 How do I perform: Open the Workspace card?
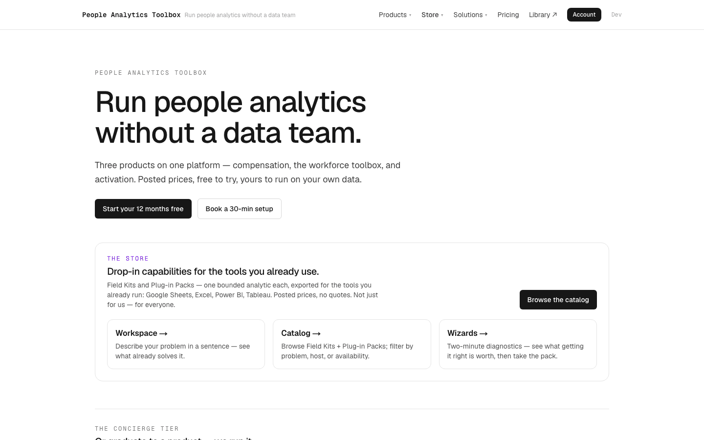click(186, 344)
